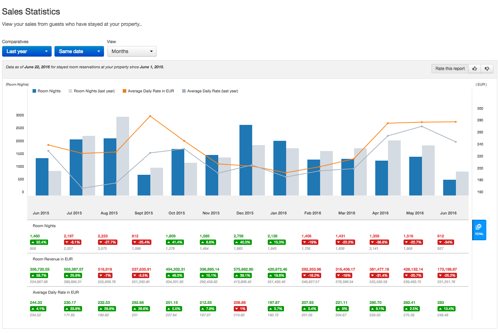
Task: Click the Jun 2015 axis label
Action: (x=41, y=213)
